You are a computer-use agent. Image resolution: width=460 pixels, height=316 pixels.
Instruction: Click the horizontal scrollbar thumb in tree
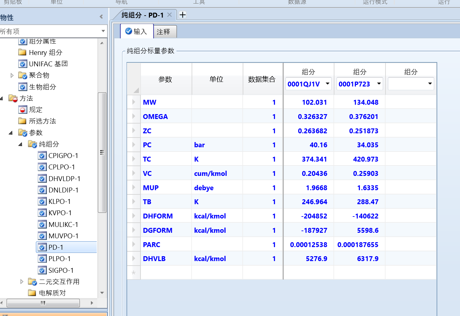43,303
